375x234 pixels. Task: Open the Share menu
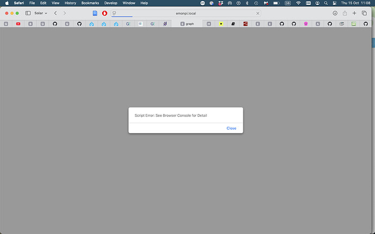pyautogui.click(x=345, y=13)
